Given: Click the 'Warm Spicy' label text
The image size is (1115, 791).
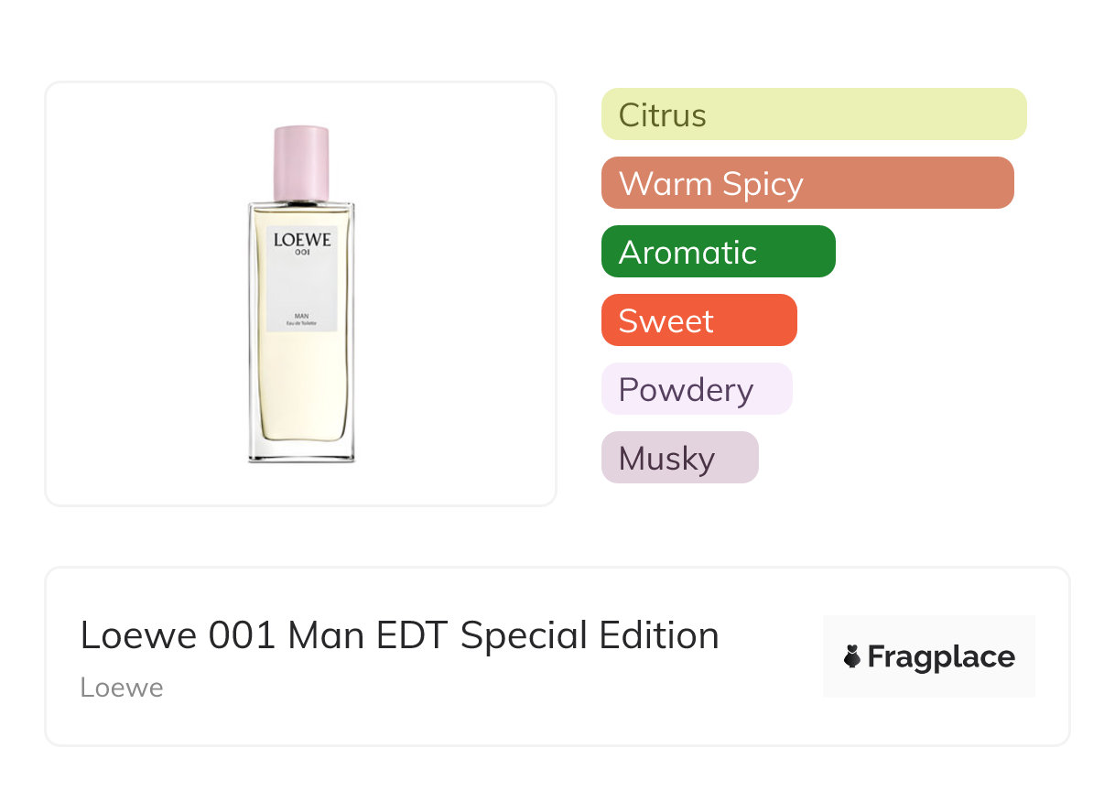Looking at the screenshot, I should coord(711,184).
